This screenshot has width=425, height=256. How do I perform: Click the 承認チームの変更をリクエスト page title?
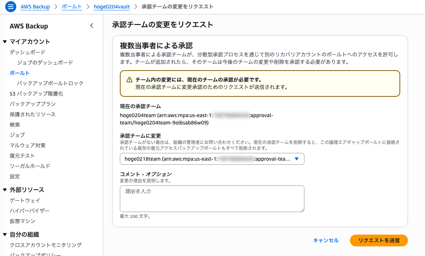(x=163, y=25)
